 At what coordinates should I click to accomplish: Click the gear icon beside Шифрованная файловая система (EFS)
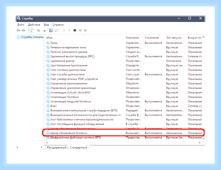(48, 137)
